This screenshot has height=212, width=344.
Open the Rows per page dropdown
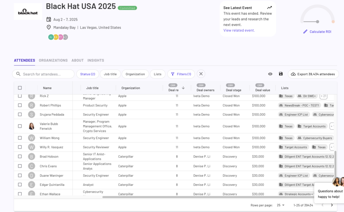click(x=280, y=205)
